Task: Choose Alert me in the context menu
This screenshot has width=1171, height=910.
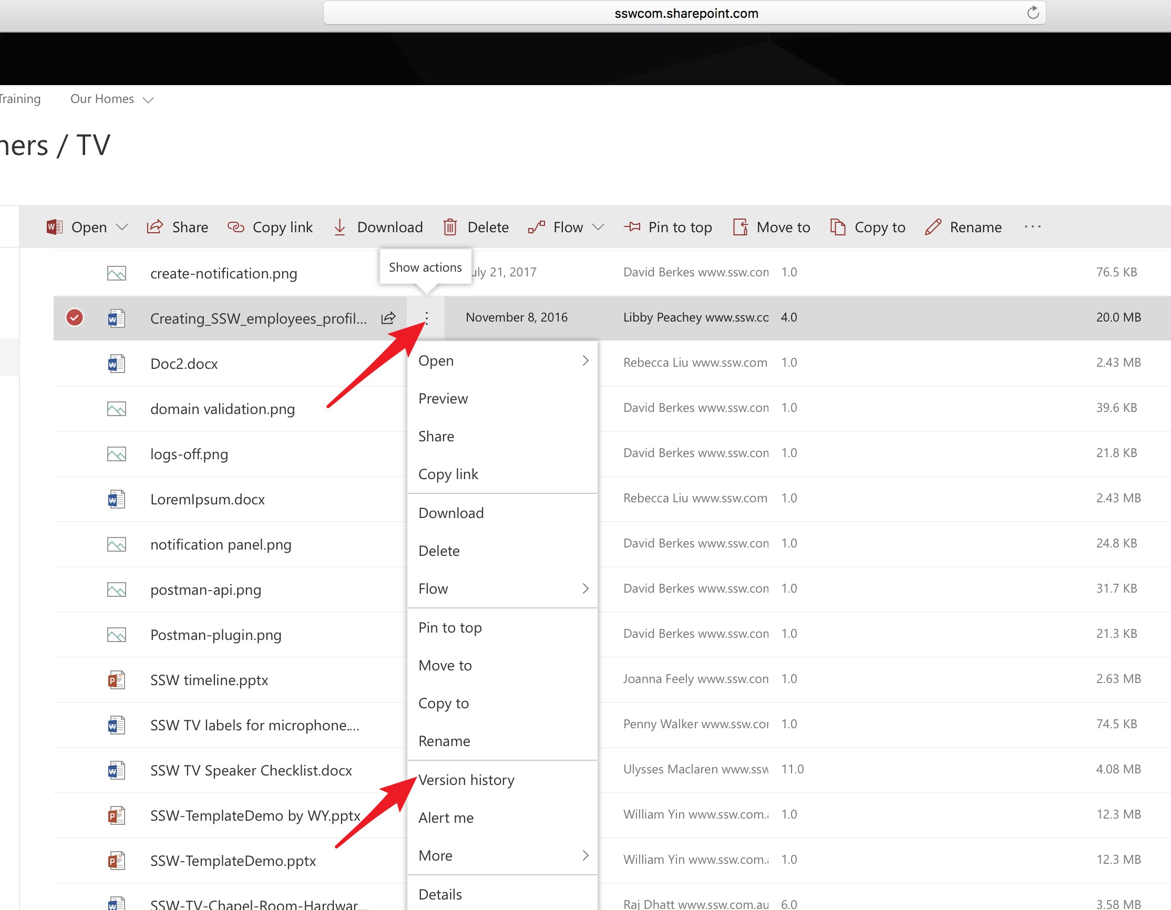Action: click(x=446, y=818)
